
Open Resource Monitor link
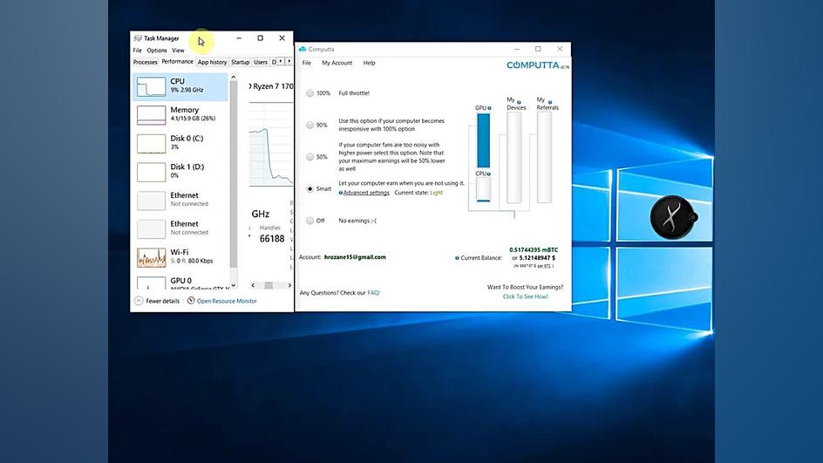[x=227, y=301]
